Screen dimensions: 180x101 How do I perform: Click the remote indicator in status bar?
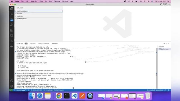coord(11,90)
